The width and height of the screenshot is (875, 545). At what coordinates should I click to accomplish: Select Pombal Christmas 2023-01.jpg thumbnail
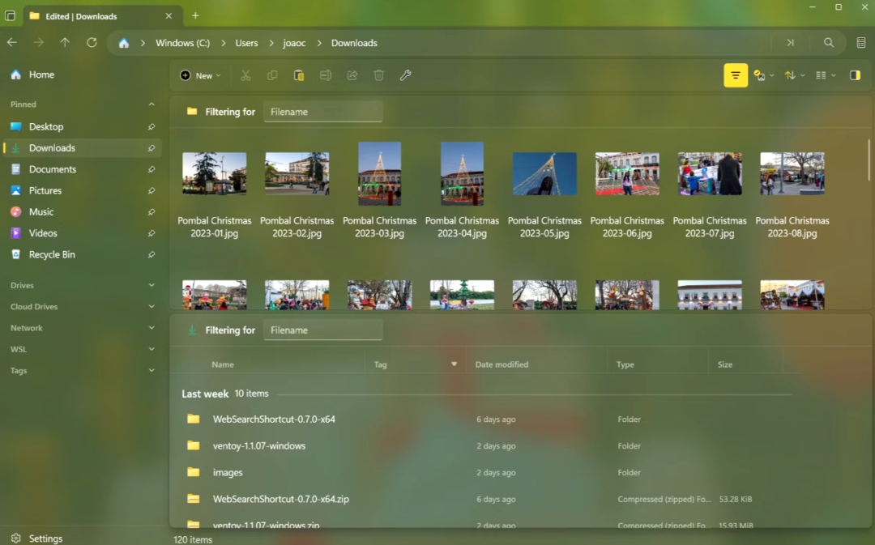click(x=214, y=173)
